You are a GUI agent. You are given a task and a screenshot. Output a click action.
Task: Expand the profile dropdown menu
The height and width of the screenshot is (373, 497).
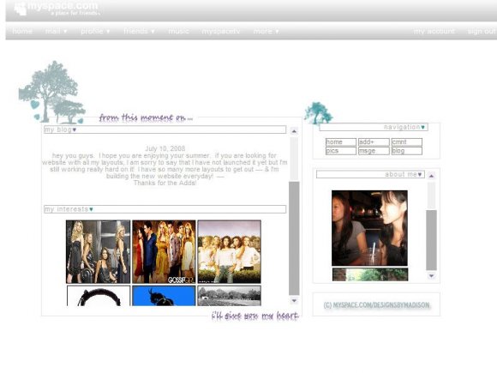click(x=95, y=31)
